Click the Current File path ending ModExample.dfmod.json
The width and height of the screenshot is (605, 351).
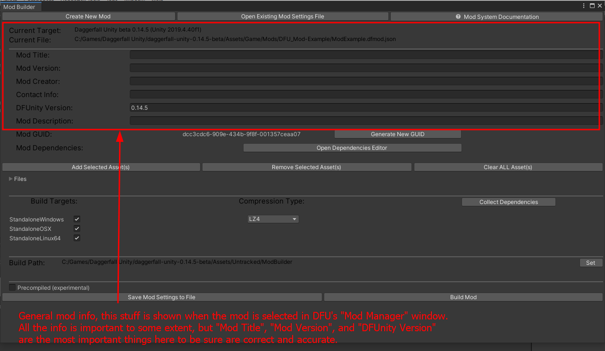[x=235, y=39]
